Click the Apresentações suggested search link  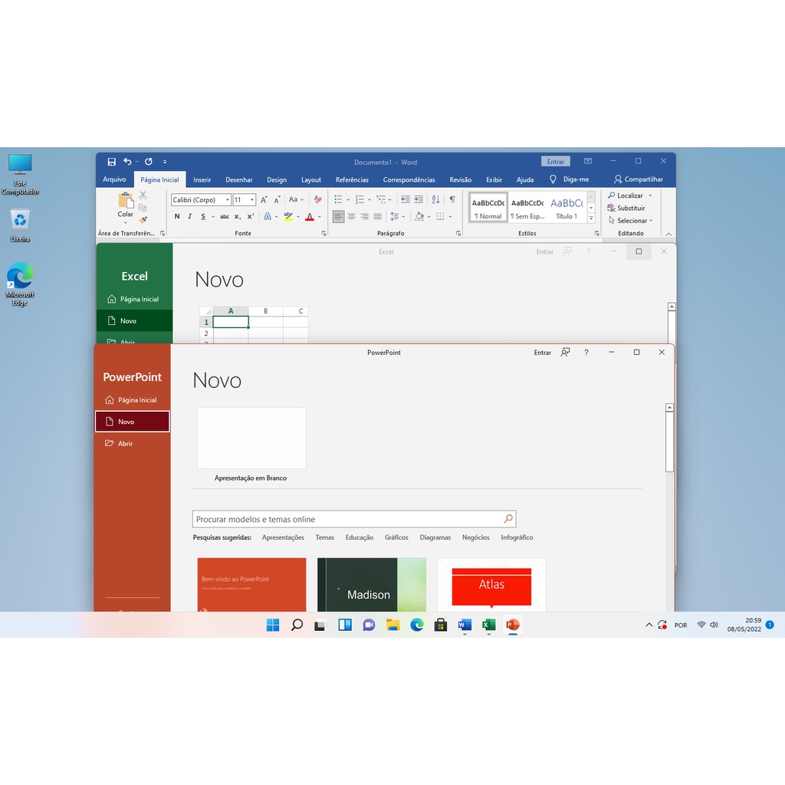[283, 537]
